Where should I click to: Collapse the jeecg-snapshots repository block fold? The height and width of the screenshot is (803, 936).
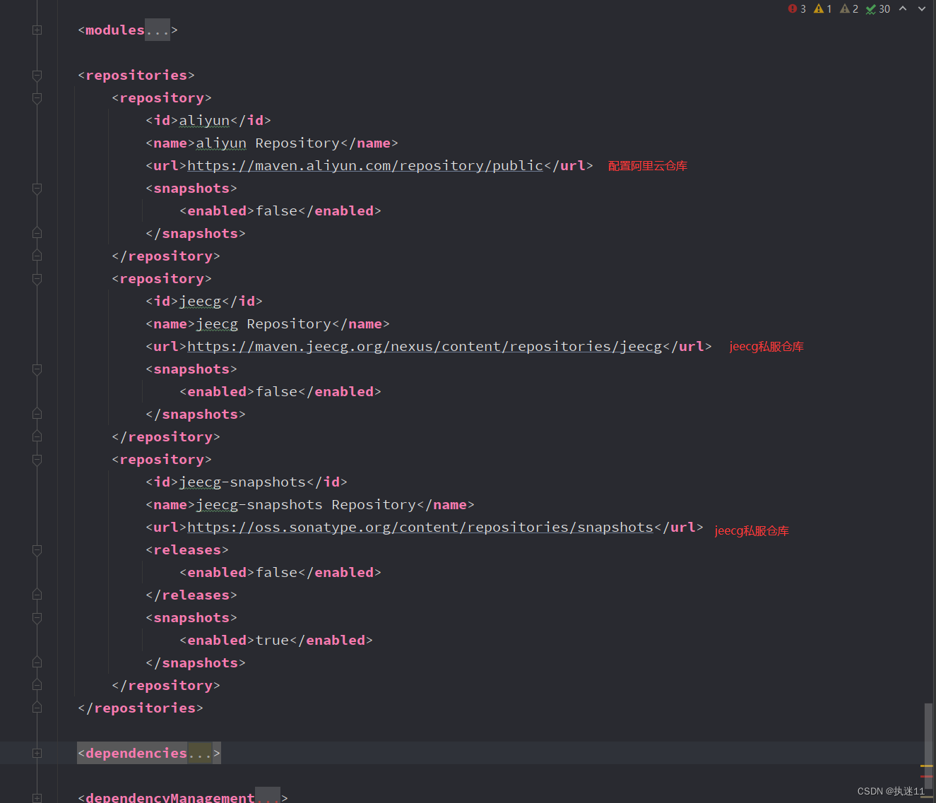pos(37,460)
